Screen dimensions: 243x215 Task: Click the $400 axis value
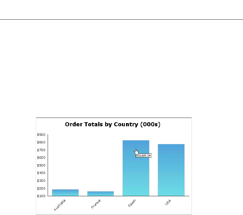pyautogui.click(x=41, y=173)
